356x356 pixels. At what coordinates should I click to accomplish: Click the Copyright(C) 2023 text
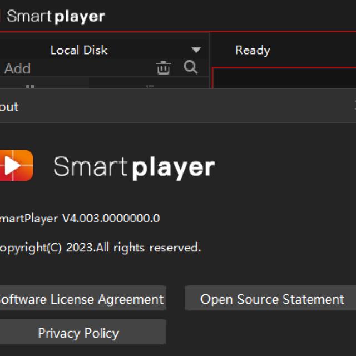click(100, 248)
